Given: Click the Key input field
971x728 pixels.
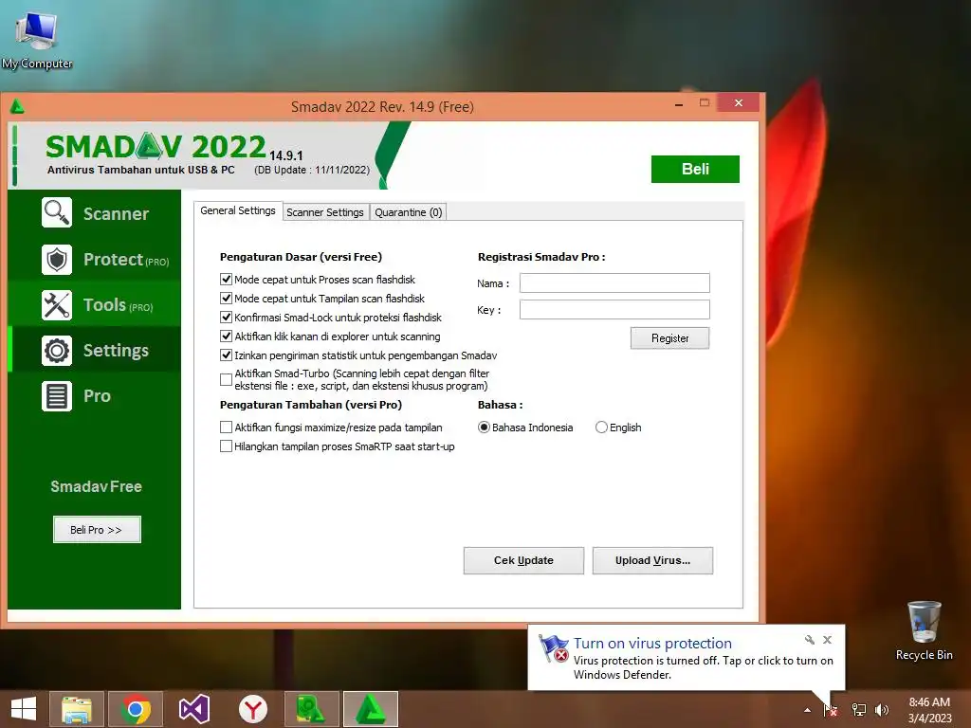Looking at the screenshot, I should [x=614, y=310].
